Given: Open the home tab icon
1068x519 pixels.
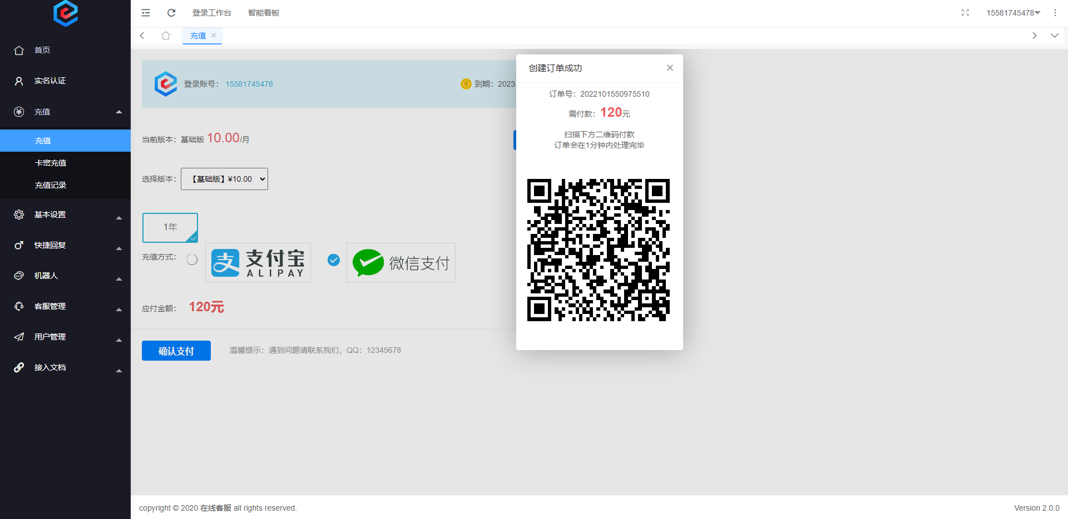Looking at the screenshot, I should (x=166, y=36).
